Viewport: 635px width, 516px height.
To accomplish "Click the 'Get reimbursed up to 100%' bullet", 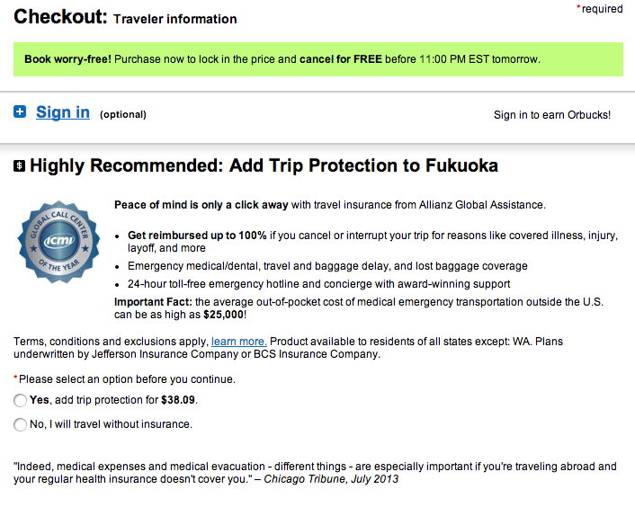I will point(372,242).
